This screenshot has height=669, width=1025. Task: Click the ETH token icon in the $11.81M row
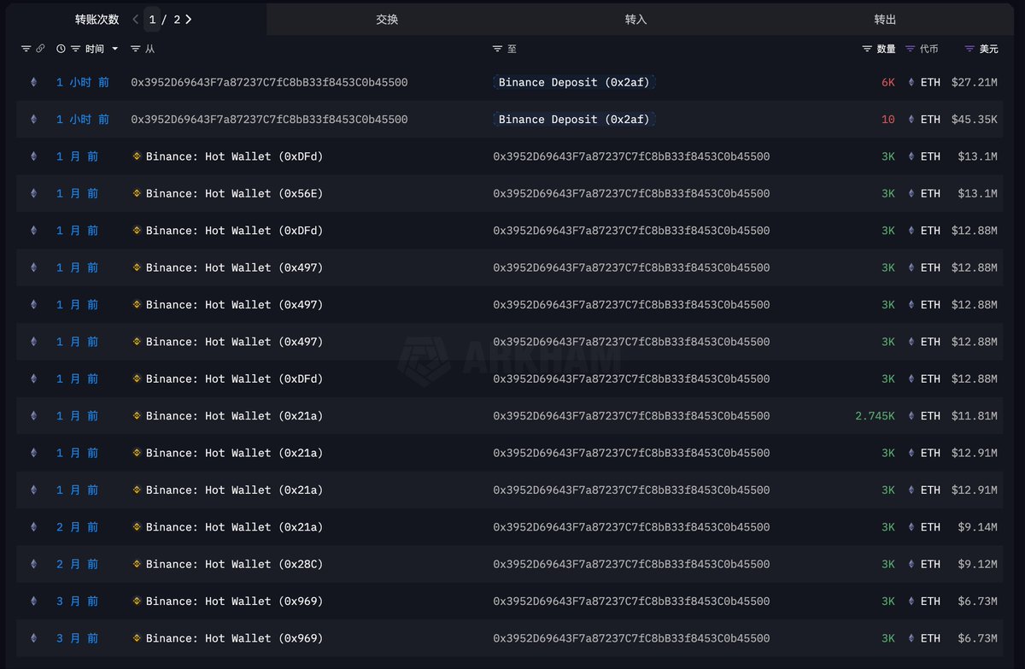pos(911,415)
